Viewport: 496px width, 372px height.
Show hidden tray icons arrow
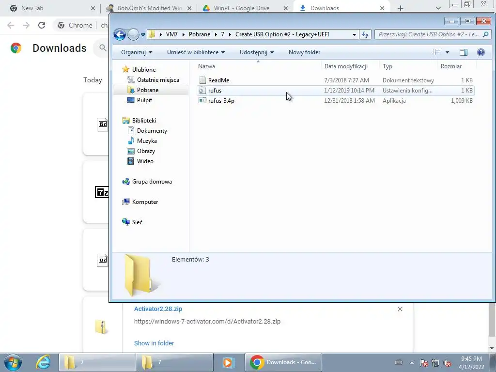(x=412, y=363)
